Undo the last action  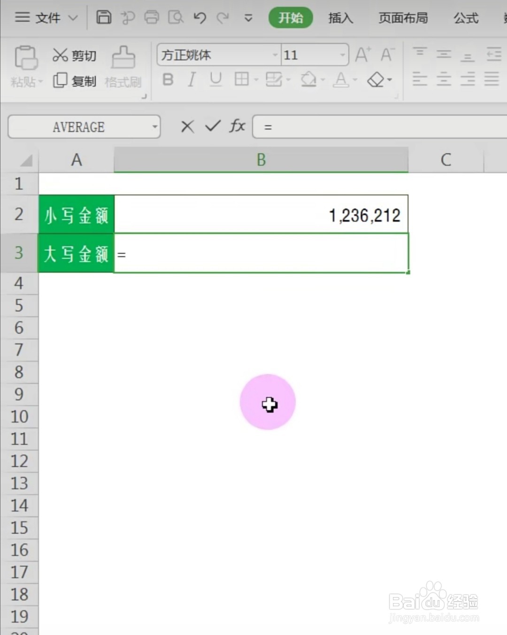click(x=200, y=18)
